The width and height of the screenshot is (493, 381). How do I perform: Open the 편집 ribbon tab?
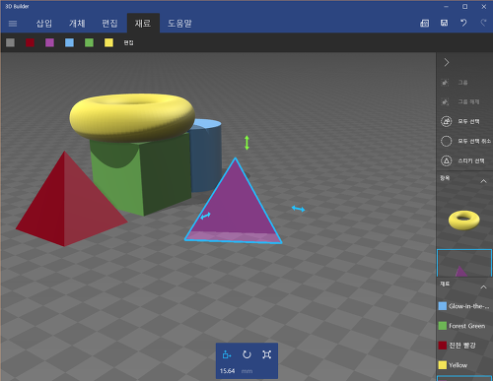tap(109, 24)
